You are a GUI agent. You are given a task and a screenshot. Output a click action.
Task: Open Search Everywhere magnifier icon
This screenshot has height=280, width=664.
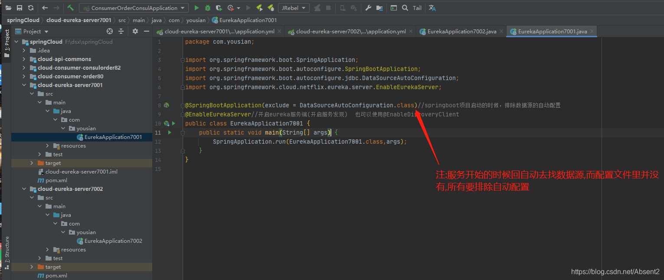pyautogui.click(x=405, y=8)
